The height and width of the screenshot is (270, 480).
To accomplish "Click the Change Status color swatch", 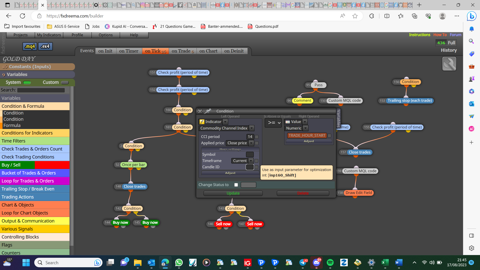I will click(x=248, y=185).
